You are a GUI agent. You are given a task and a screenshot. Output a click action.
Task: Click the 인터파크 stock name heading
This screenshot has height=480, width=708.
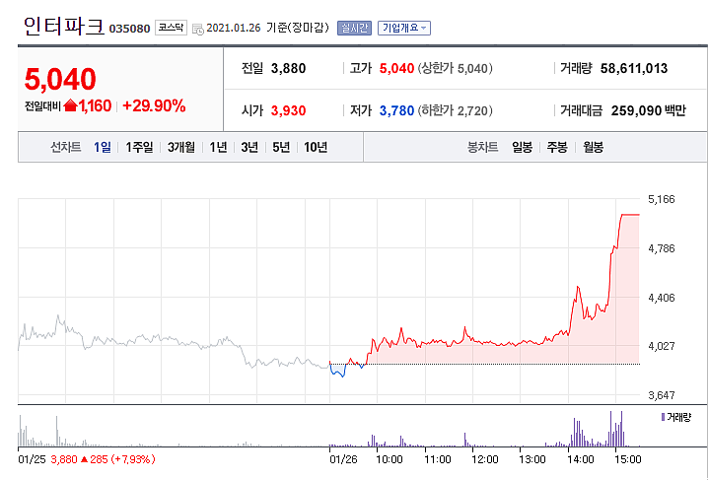(x=64, y=27)
